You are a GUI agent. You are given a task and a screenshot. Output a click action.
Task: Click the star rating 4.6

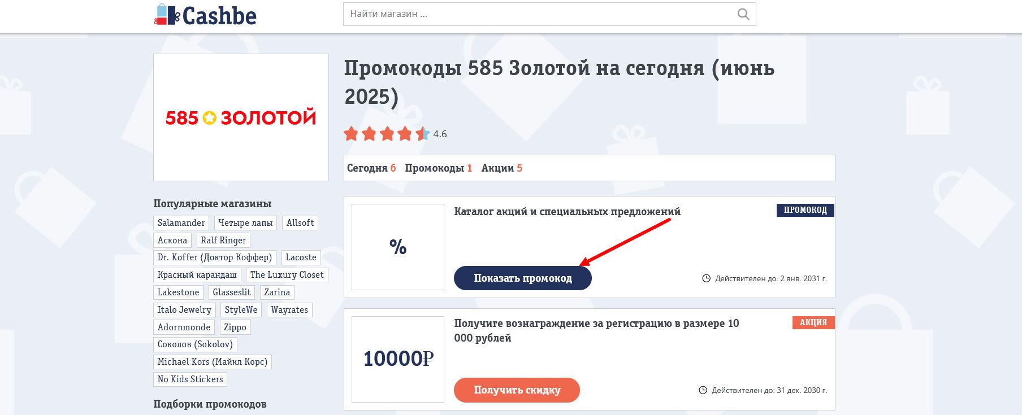[x=395, y=134]
